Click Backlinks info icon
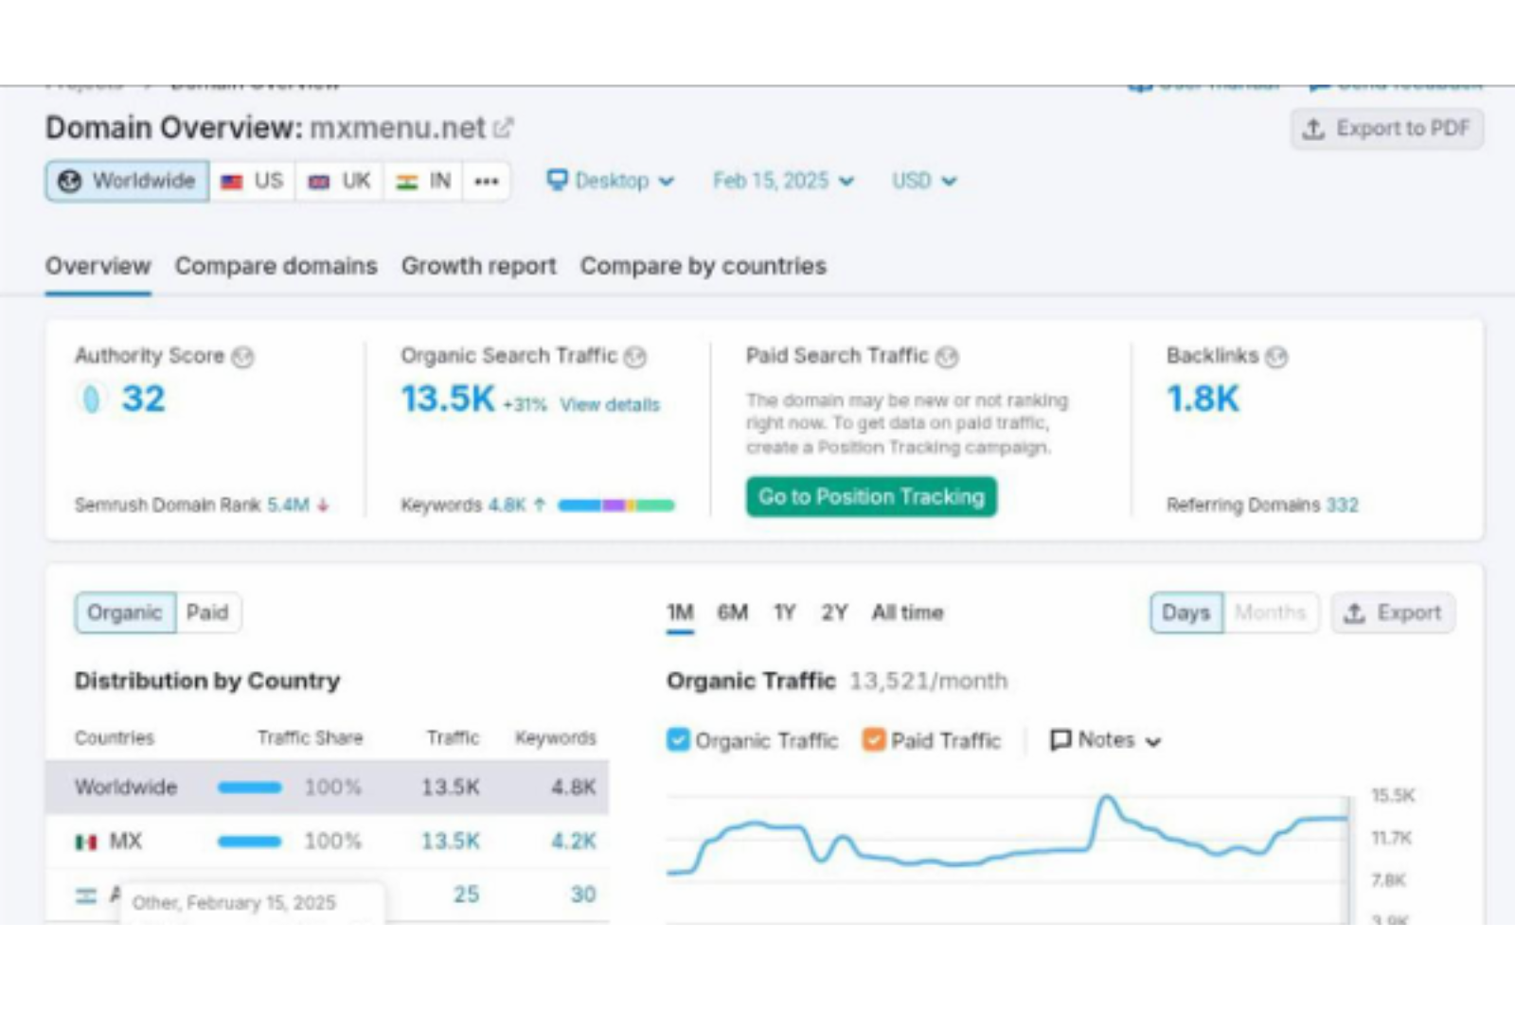The width and height of the screenshot is (1515, 1010). pyautogui.click(x=1276, y=357)
